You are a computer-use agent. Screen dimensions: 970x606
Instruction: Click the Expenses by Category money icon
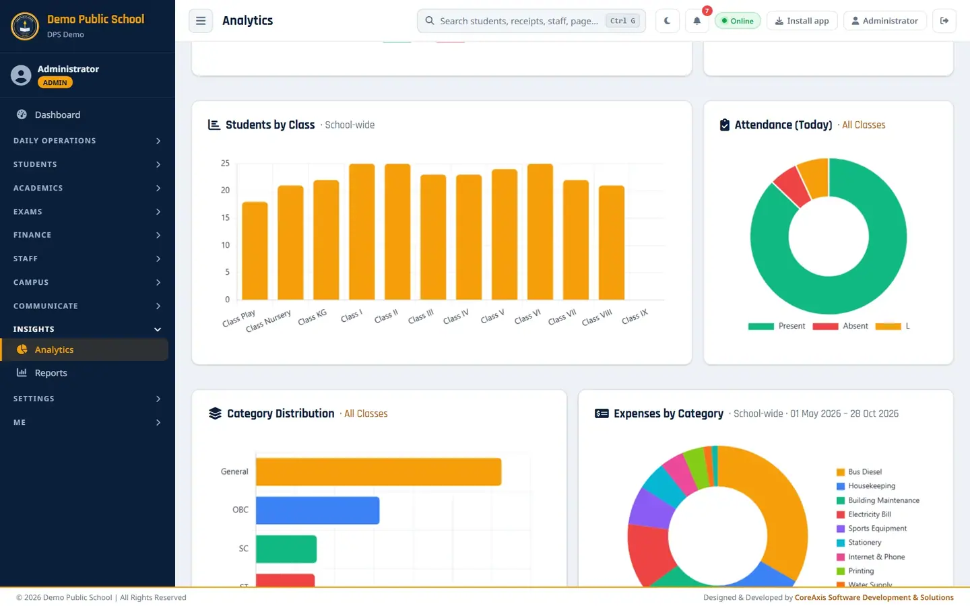point(602,413)
